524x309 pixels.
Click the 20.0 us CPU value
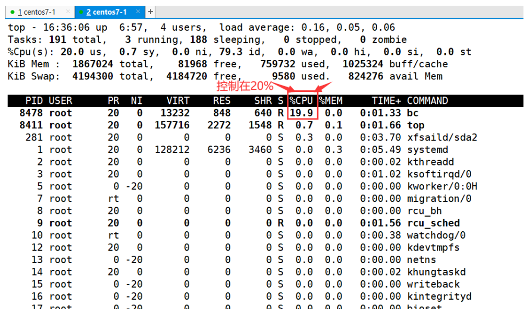click(x=72, y=52)
